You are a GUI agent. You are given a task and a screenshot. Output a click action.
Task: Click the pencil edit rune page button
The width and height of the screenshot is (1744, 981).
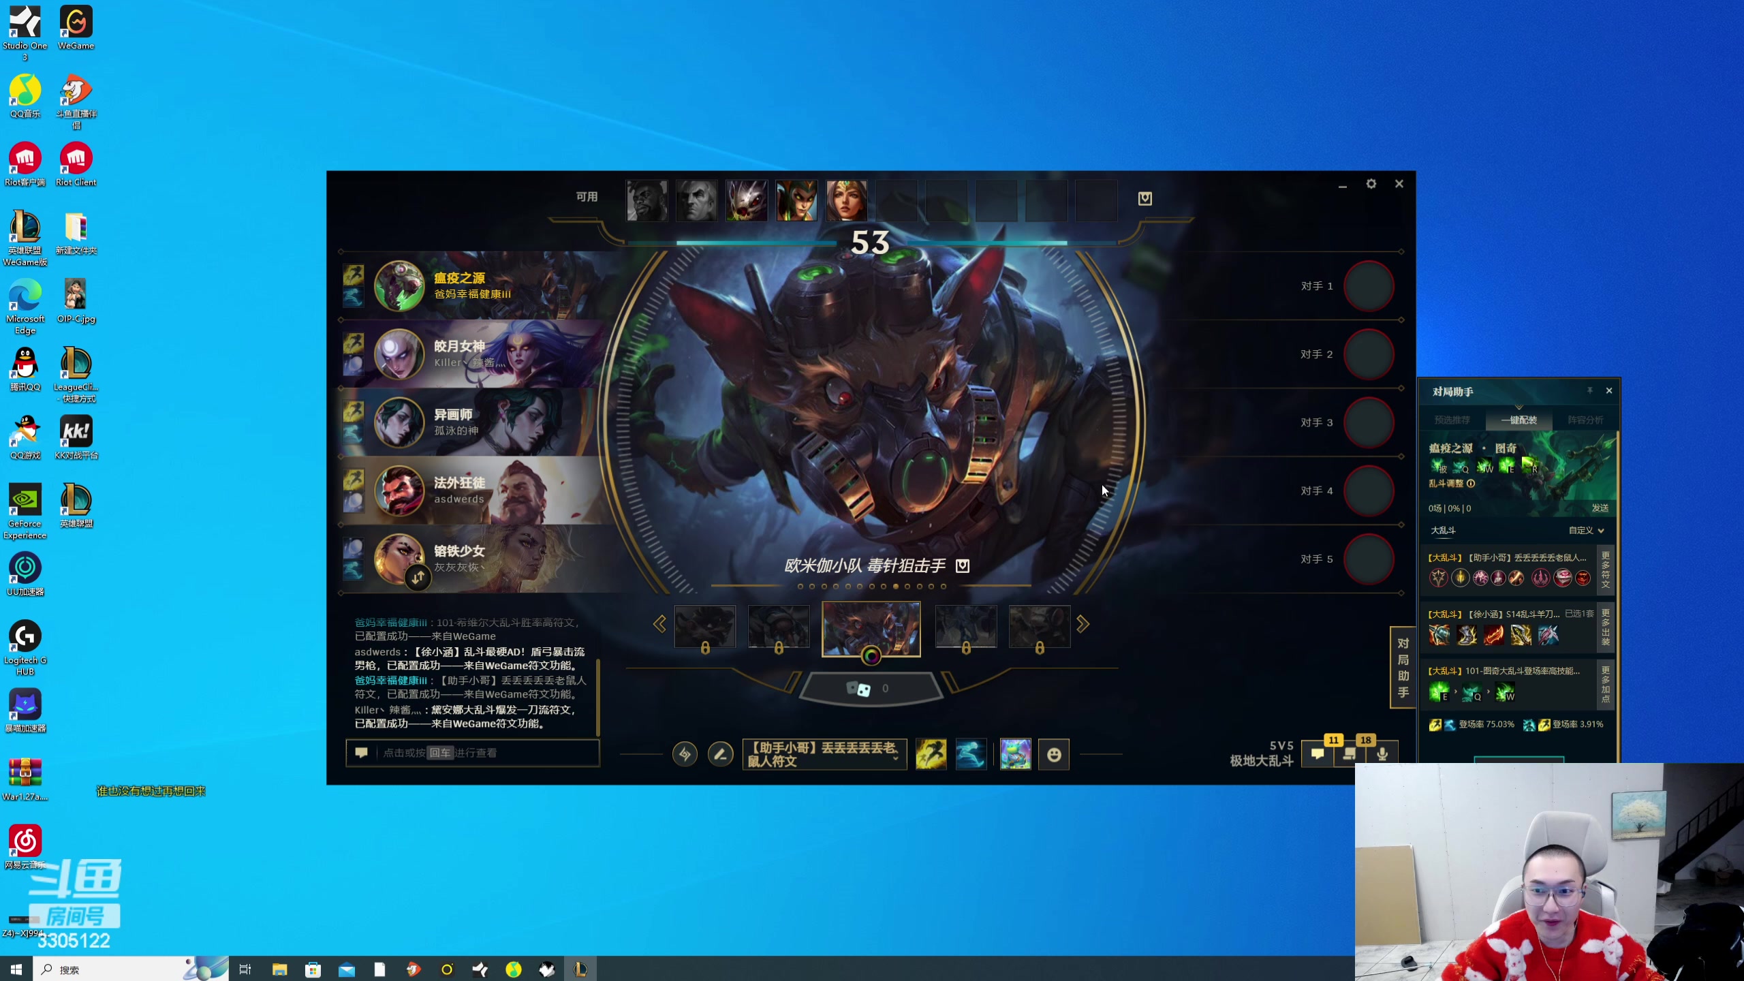pos(720,754)
